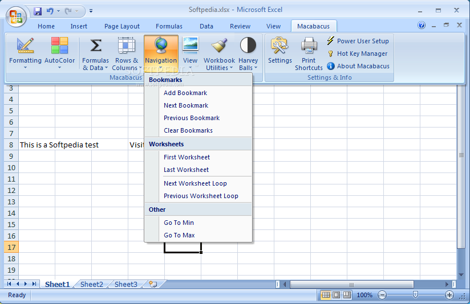Screen dimensions: 470x304
Task: Open Microsoft Excel Help question mark
Action: (422, 26)
